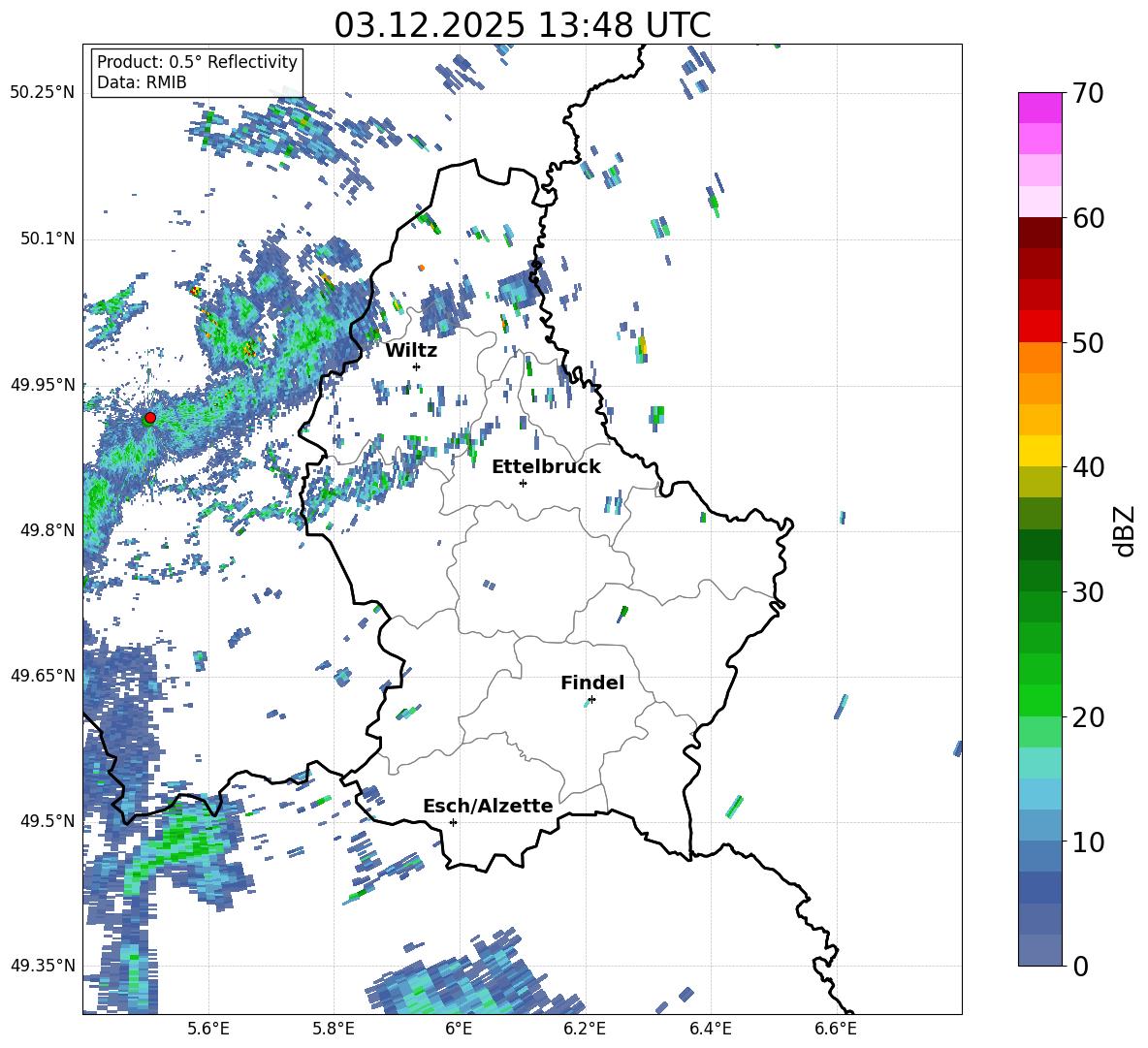Click the title timestamp 03.12.2025 13:48 UTC
The width and height of the screenshot is (1148, 1048).
[x=523, y=25]
